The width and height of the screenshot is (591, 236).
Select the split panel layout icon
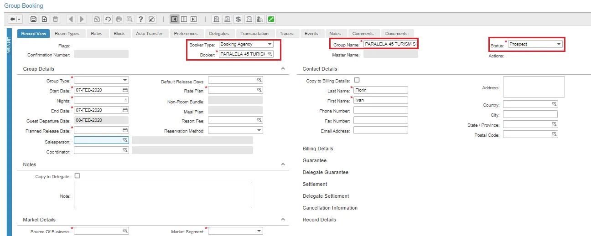[x=184, y=19]
